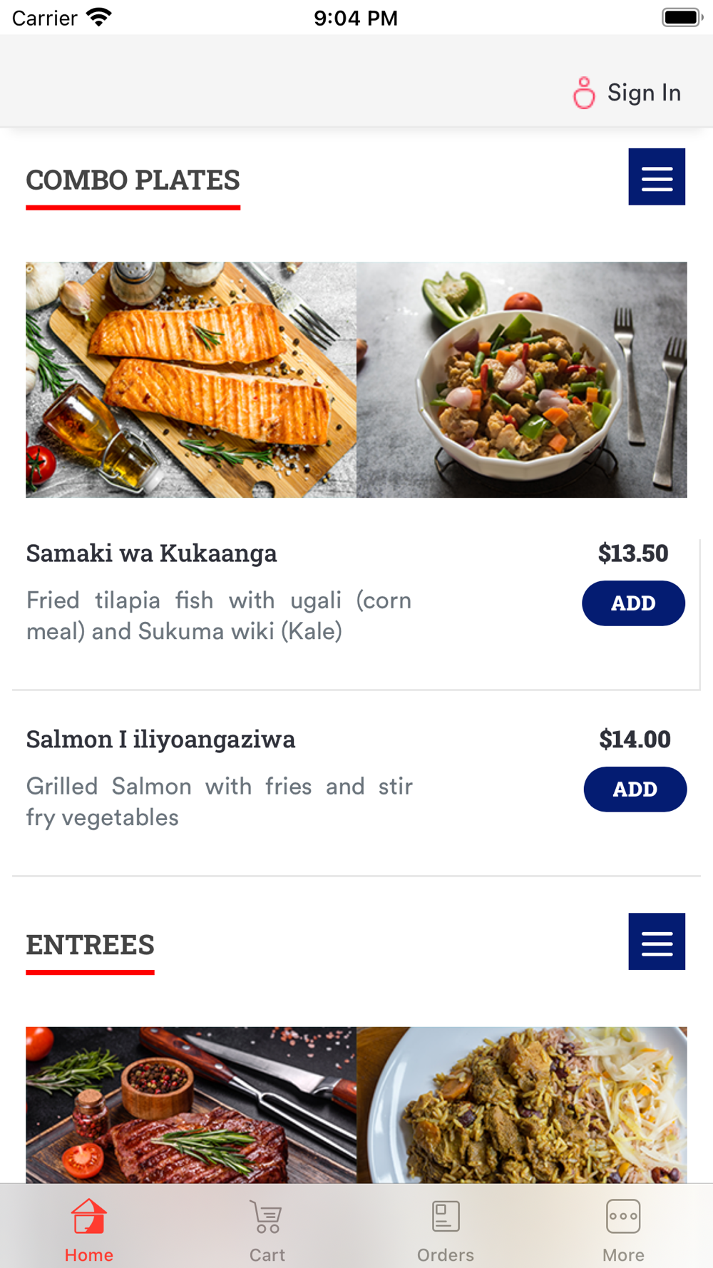713x1268 pixels.
Task: Add Samaki wa Kukaanga to cart
Action: [633, 603]
